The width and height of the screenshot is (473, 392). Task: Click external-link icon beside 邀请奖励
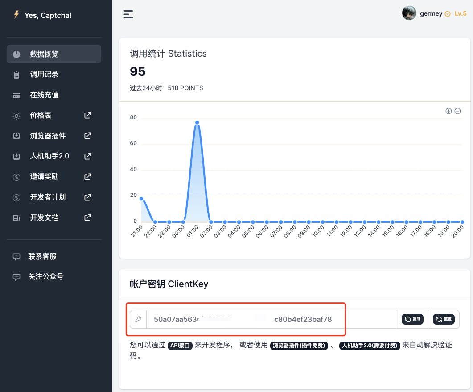pos(87,176)
